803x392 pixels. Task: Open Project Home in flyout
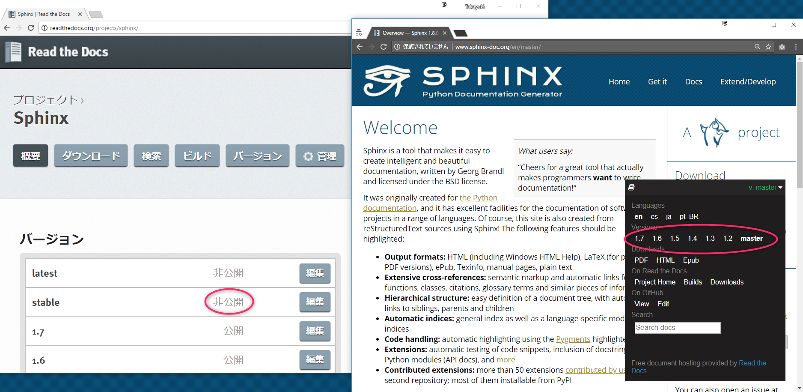pos(655,282)
